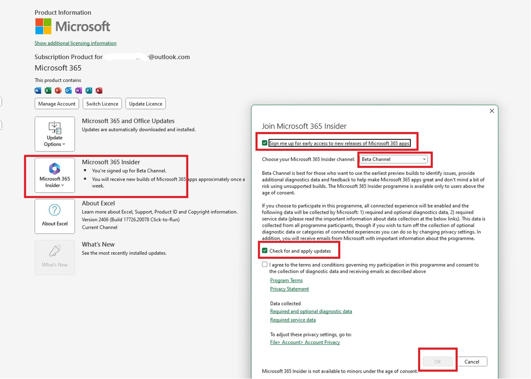The image size is (531, 379).
Task: Click the PowerPoint app icon
Action: tap(58, 90)
